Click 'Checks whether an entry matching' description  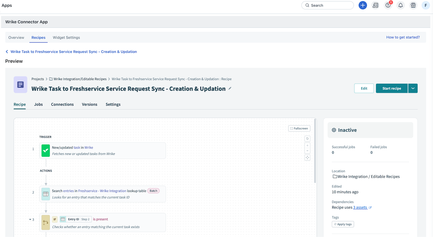pos(96,227)
